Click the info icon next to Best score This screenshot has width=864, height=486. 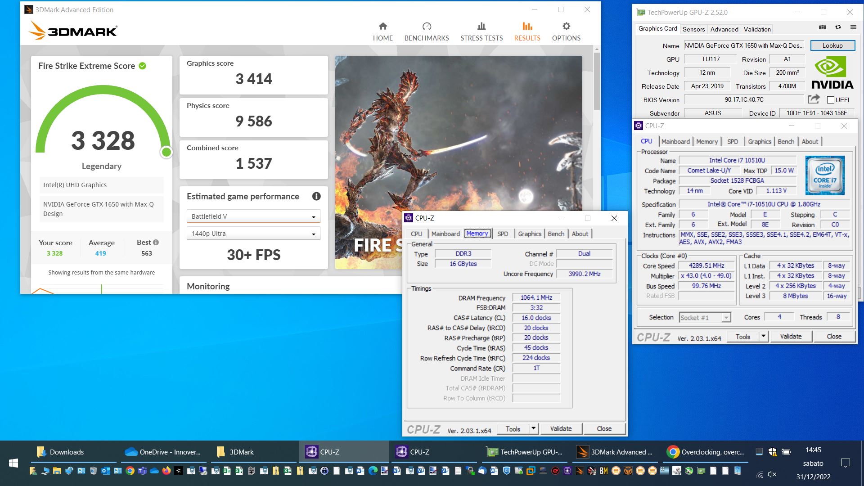click(x=156, y=242)
